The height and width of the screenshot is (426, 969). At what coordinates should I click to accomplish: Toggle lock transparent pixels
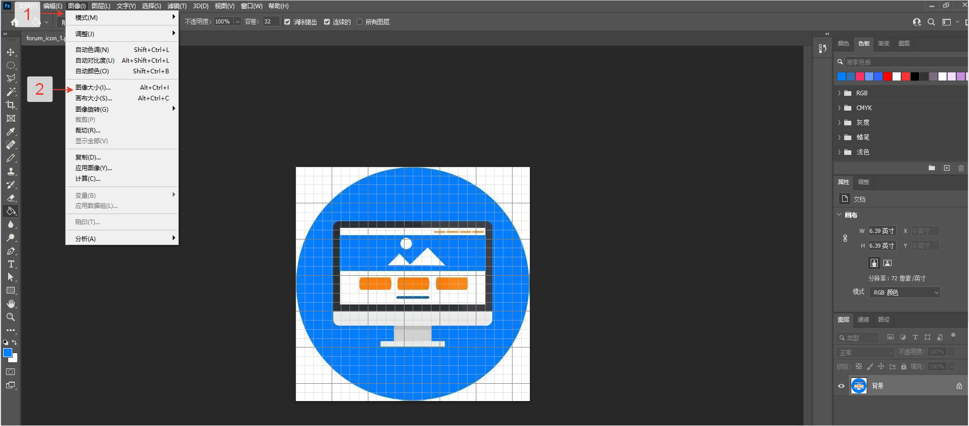858,366
